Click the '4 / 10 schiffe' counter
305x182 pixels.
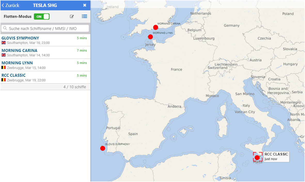(74, 87)
